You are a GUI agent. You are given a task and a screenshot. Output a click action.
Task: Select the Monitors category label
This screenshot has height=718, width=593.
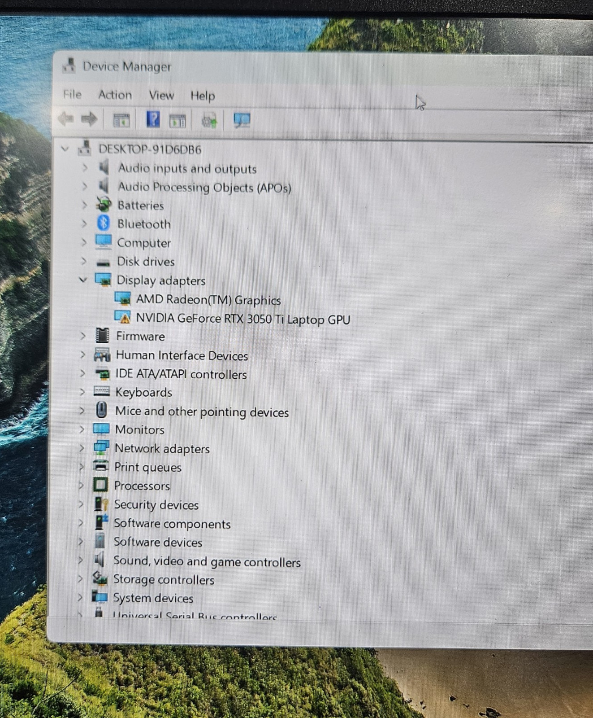click(x=140, y=429)
